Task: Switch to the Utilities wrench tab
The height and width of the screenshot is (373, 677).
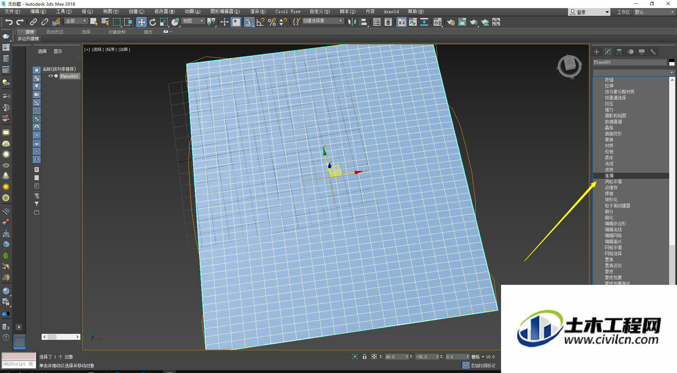Action: [653, 52]
